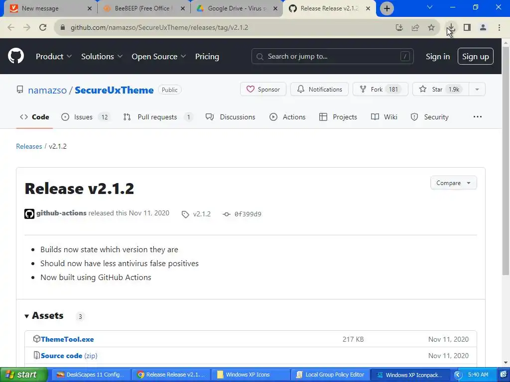Open Chrome three-dot menu
Viewport: 510px width, 382px height.
click(x=499, y=27)
